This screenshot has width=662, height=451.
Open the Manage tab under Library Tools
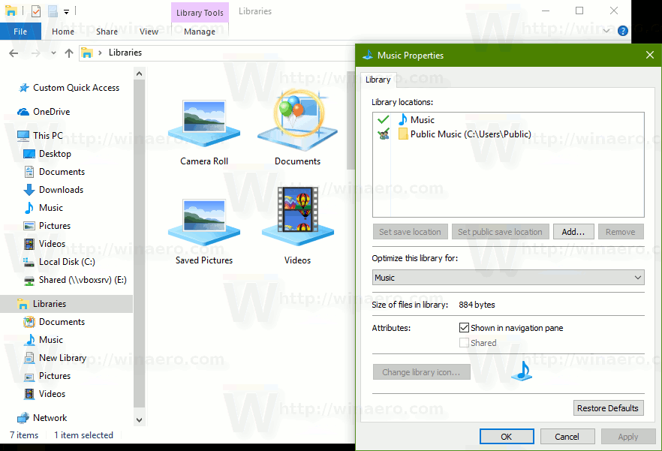point(199,31)
